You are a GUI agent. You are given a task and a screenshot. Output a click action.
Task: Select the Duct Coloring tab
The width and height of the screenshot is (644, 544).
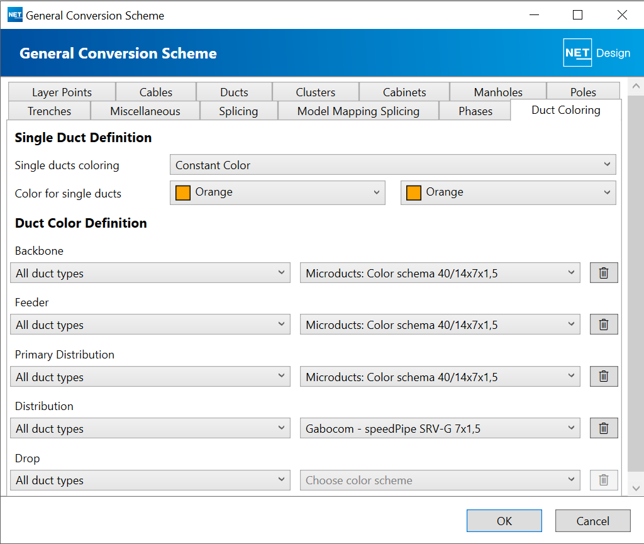click(566, 110)
